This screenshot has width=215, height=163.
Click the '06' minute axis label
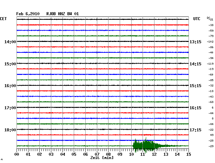85,154
